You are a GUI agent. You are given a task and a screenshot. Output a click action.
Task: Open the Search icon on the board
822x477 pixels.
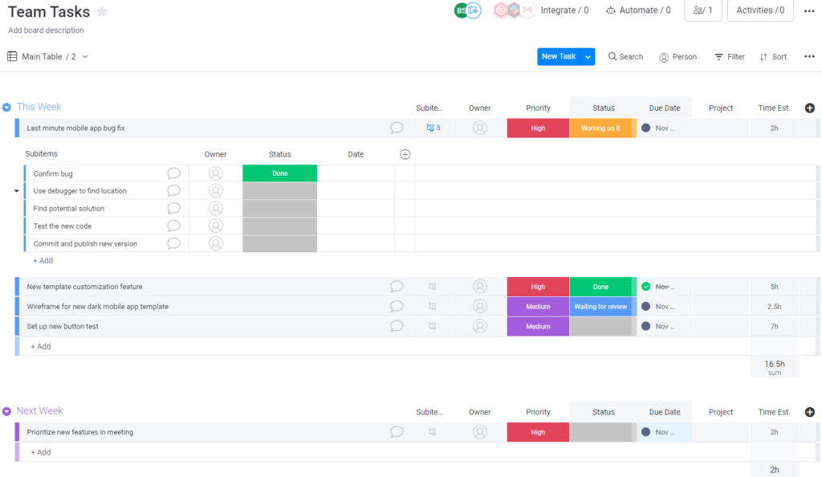(x=612, y=56)
